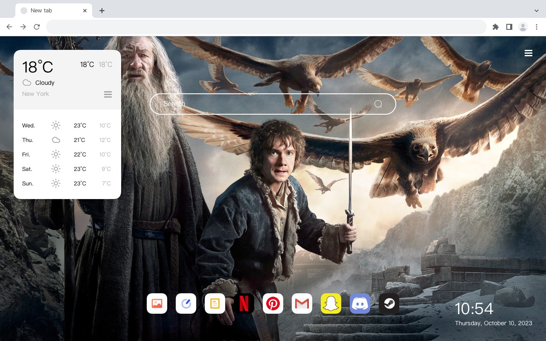Go back to the previous page
Viewport: 546px width, 341px height.
9,27
